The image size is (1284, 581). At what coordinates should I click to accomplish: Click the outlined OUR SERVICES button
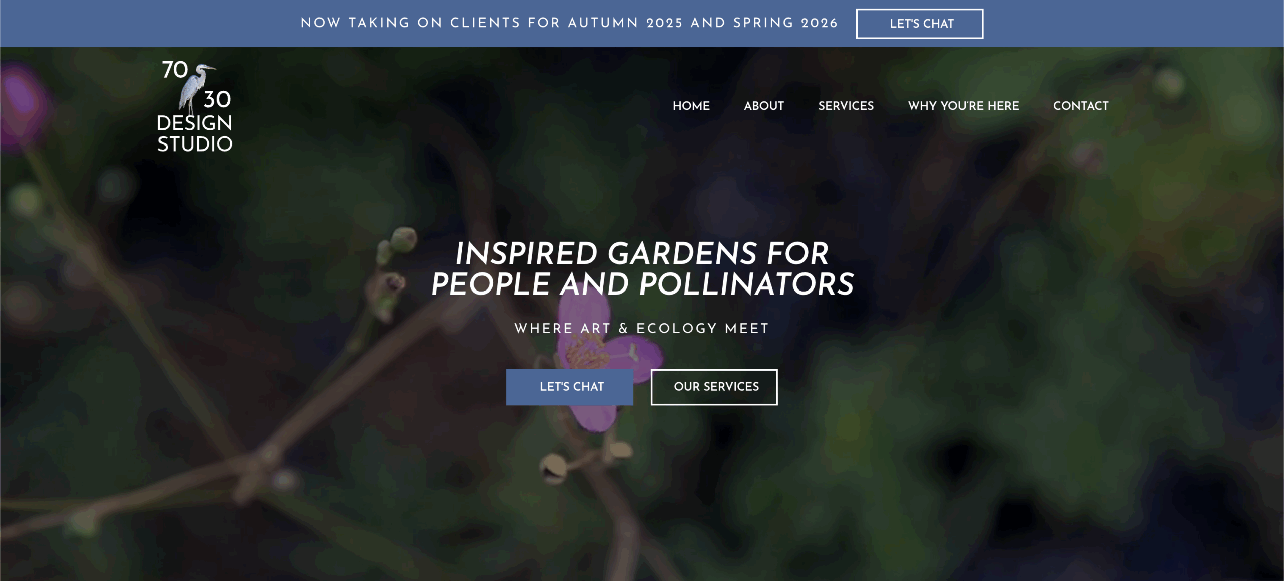click(x=714, y=387)
